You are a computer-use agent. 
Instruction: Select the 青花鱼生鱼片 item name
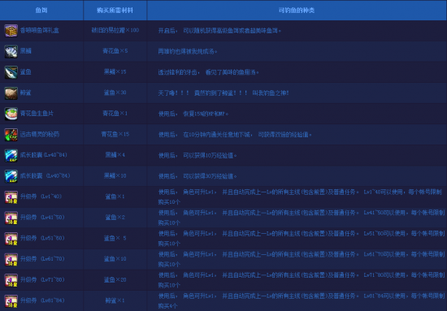(x=37, y=114)
